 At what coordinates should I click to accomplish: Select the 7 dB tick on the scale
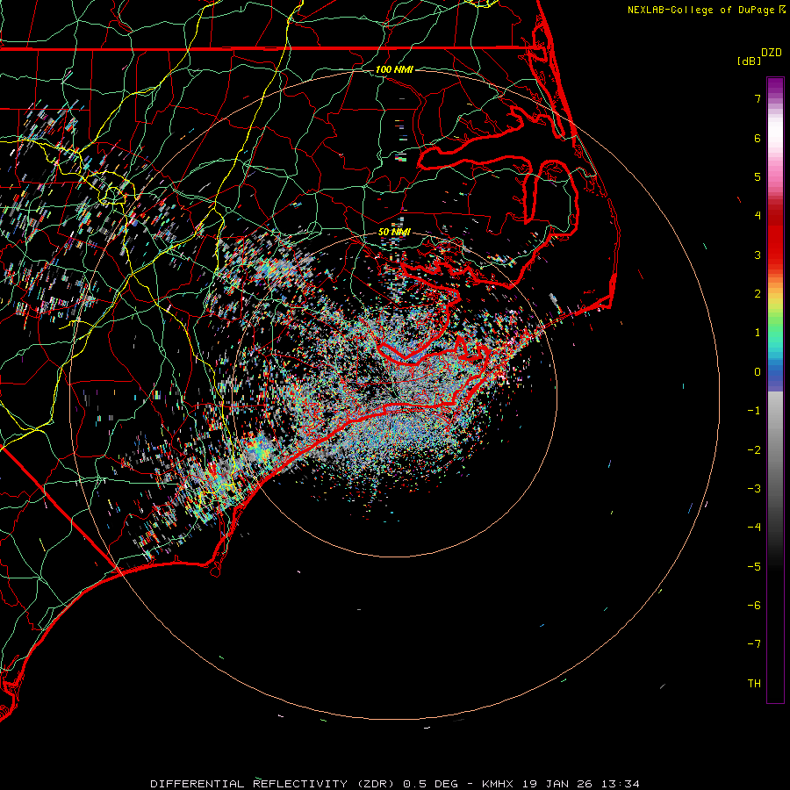pyautogui.click(x=756, y=99)
